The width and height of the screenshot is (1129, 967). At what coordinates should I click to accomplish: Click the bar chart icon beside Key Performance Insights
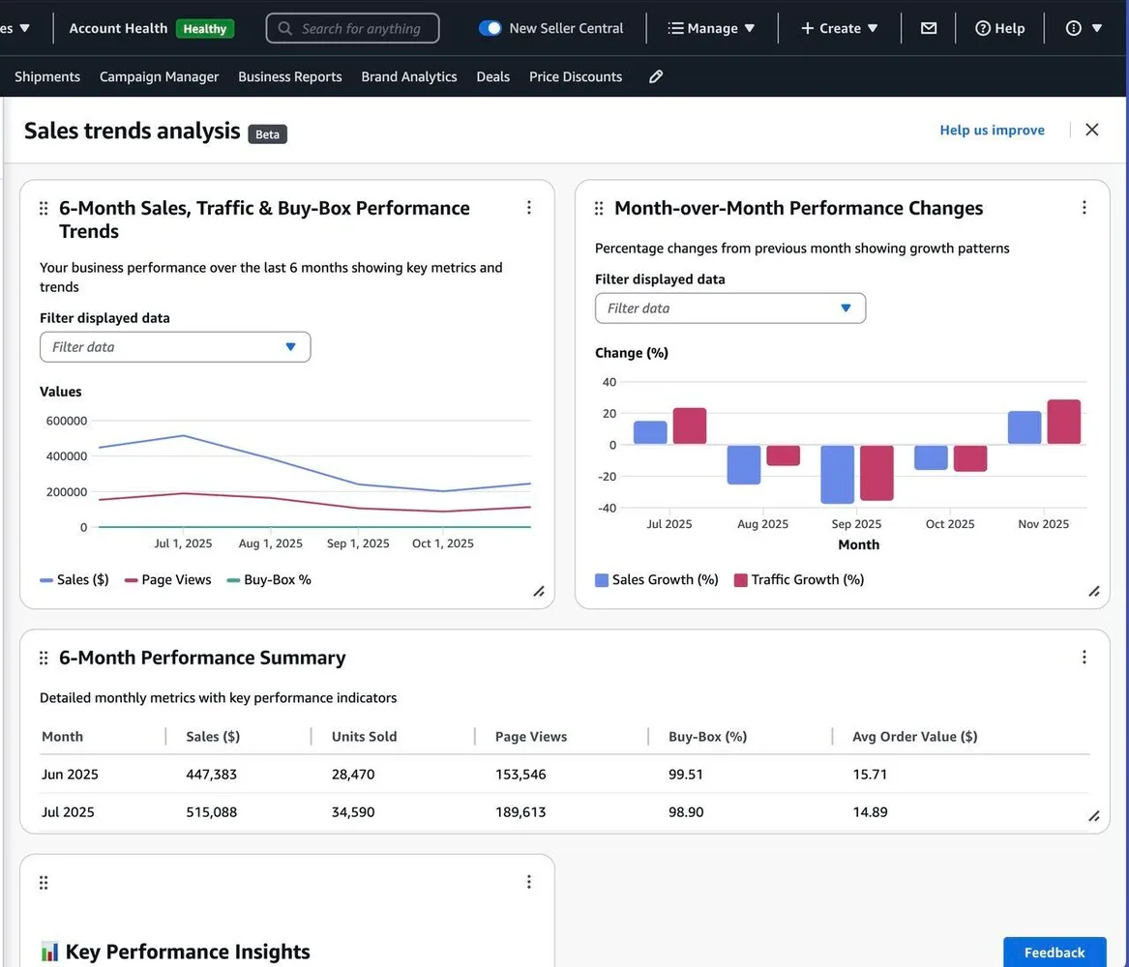[x=49, y=952]
